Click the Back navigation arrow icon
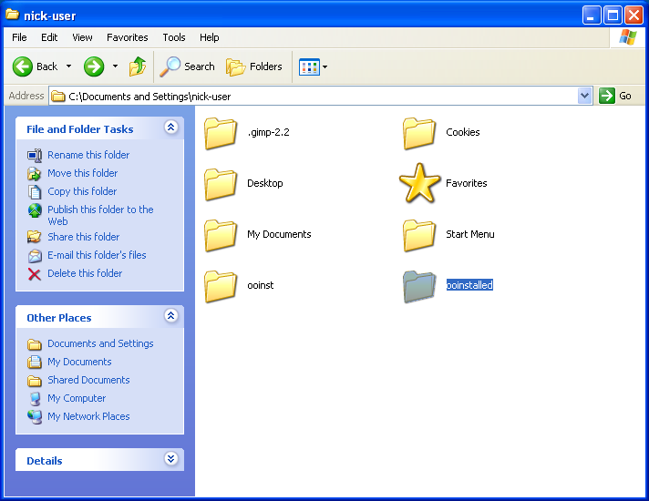 coord(23,66)
